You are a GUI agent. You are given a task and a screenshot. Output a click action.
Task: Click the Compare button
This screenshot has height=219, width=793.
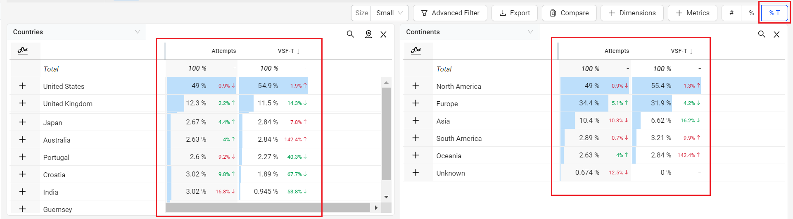[569, 13]
